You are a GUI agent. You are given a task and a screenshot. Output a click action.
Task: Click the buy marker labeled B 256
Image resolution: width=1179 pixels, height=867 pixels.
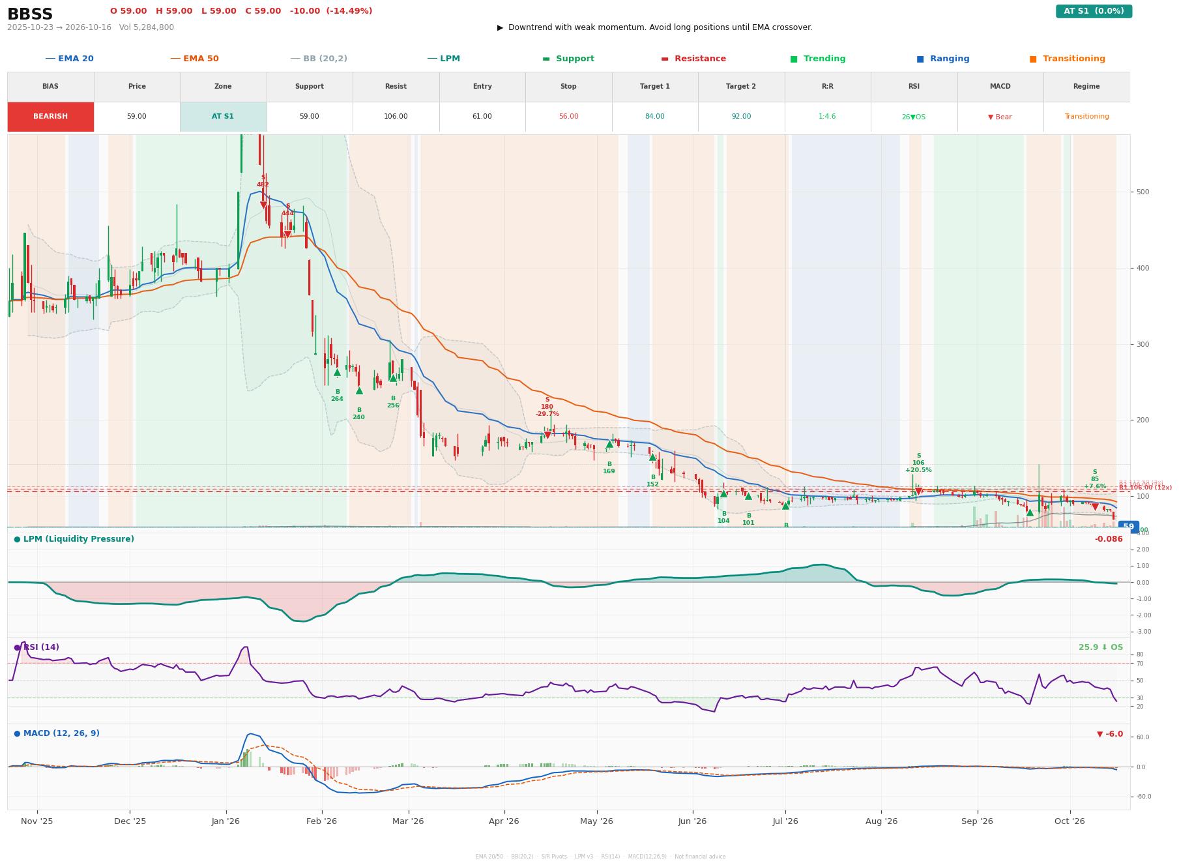[393, 378]
